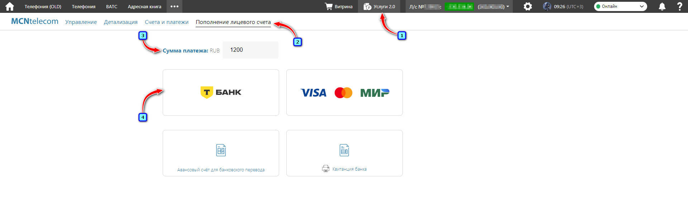
Task: Click the bank receipt document icon
Action: point(344,150)
